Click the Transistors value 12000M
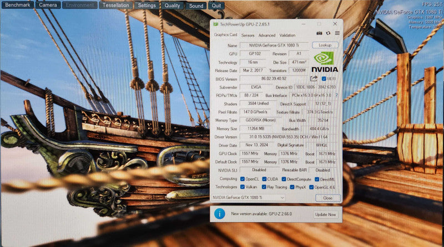This screenshot has height=247, width=444. click(299, 70)
